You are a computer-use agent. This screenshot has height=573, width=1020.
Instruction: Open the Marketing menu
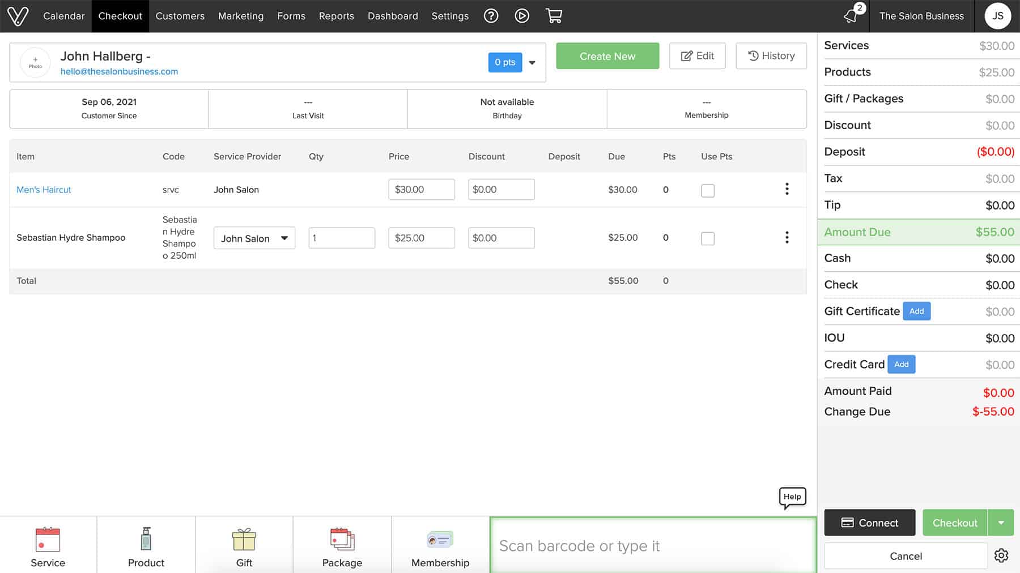coord(241,16)
